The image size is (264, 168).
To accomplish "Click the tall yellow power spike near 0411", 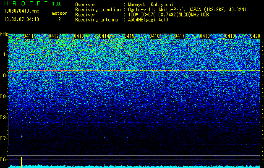I will [x=21, y=162].
